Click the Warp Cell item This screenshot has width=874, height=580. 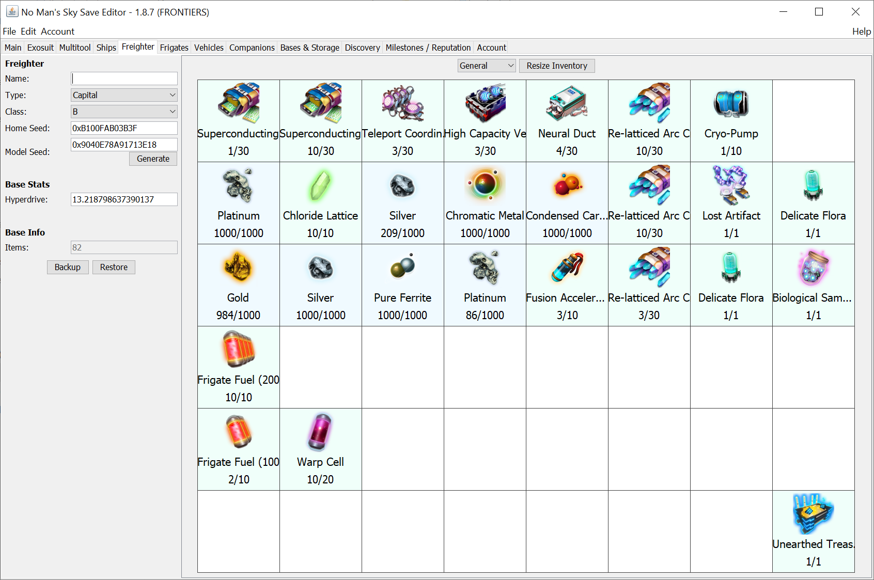[x=321, y=449]
